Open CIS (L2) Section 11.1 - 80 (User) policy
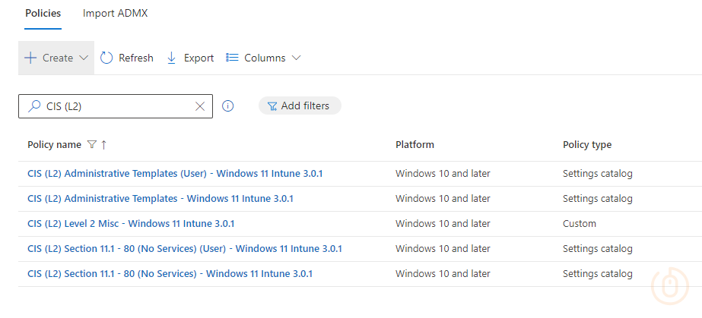Image resolution: width=702 pixels, height=318 pixels. 184,249
